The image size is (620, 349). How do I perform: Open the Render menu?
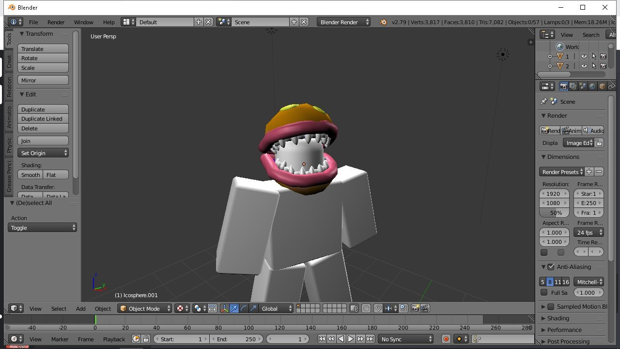click(56, 22)
